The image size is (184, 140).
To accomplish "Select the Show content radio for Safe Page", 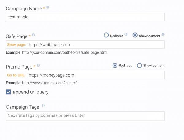I will pyautogui.click(x=135, y=35).
